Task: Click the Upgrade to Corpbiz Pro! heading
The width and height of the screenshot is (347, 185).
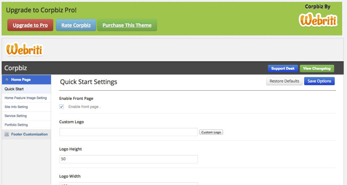Action: click(x=41, y=10)
